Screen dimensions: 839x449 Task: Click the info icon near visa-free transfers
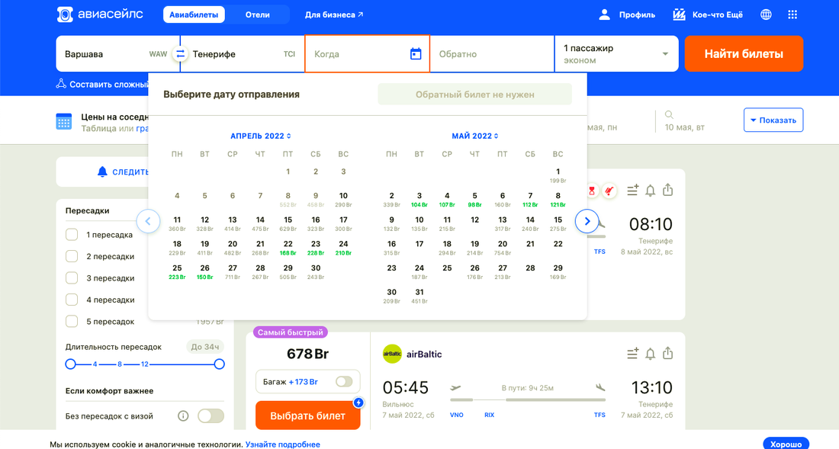pos(183,416)
